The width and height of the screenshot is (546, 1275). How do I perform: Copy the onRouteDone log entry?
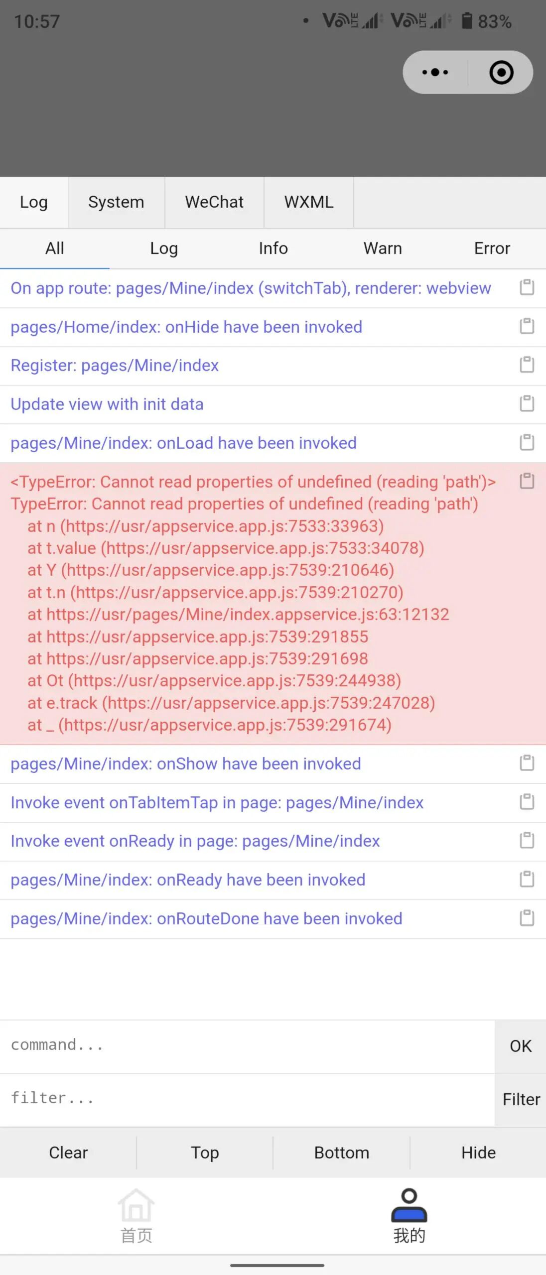[x=527, y=918]
